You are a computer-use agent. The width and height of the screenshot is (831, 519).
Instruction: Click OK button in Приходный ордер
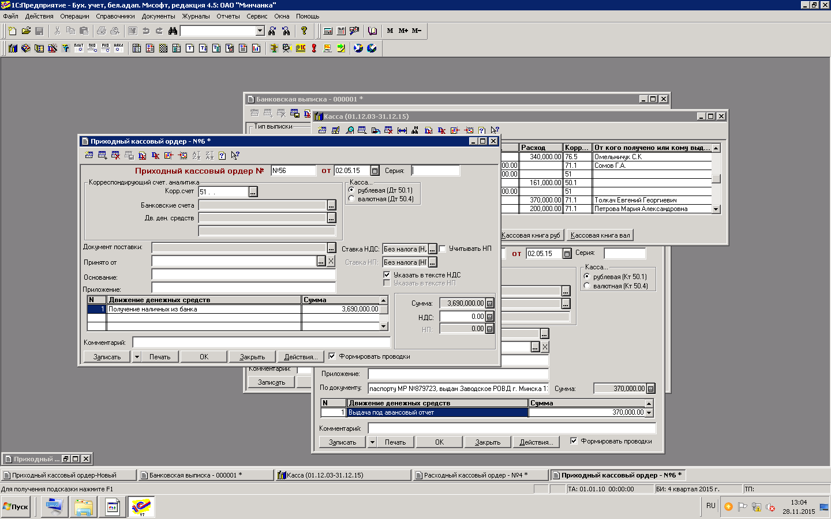(x=204, y=357)
